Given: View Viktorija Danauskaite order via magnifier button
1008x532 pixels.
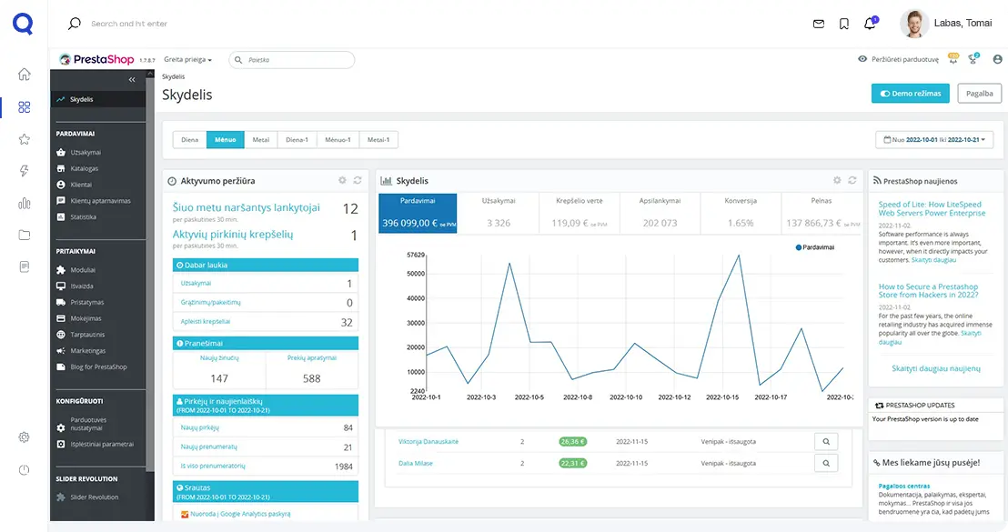Looking at the screenshot, I should coord(826,441).
